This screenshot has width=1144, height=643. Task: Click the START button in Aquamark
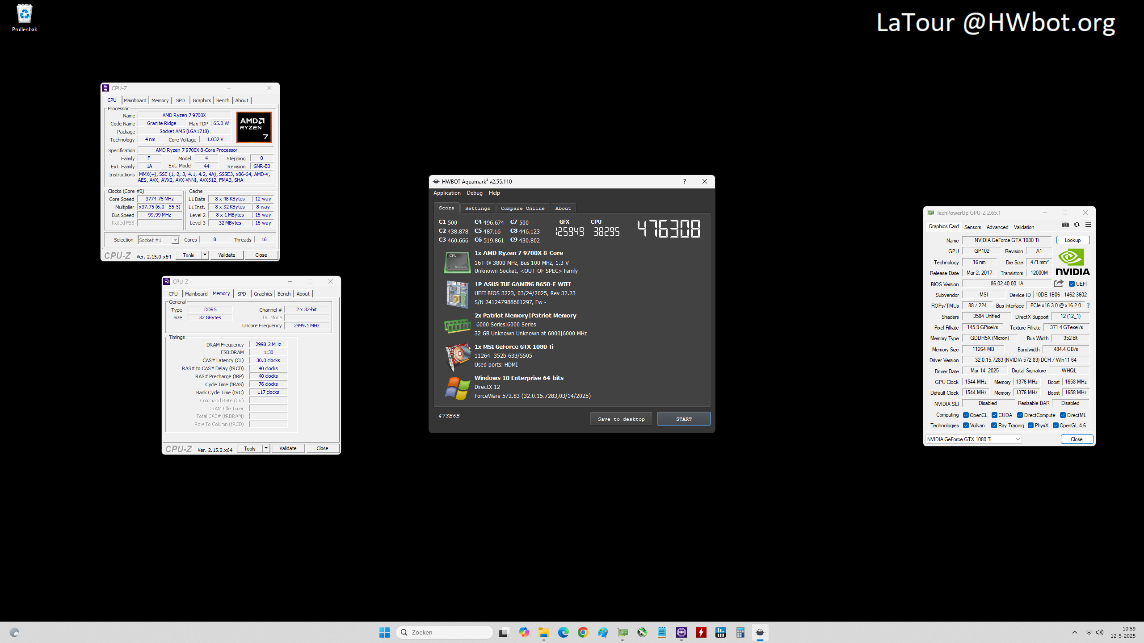tap(684, 419)
